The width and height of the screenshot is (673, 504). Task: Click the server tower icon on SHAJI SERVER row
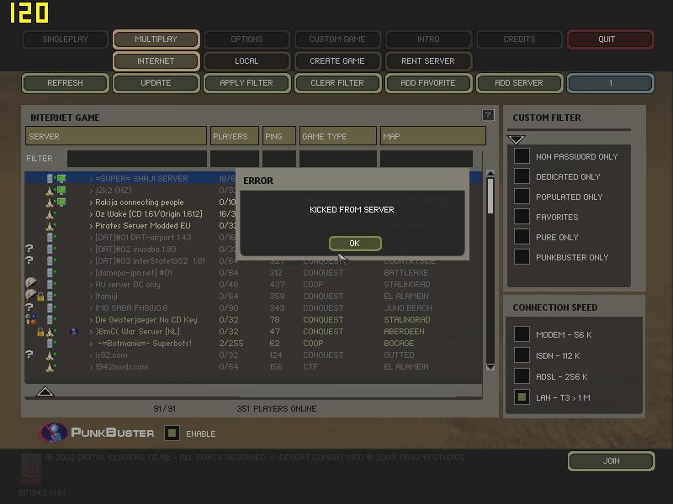point(50,178)
